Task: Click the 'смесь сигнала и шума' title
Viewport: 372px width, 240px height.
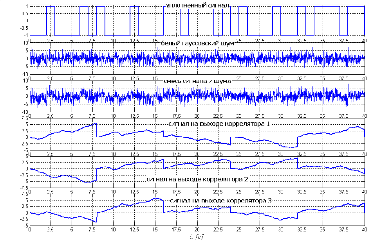Action: click(197, 81)
